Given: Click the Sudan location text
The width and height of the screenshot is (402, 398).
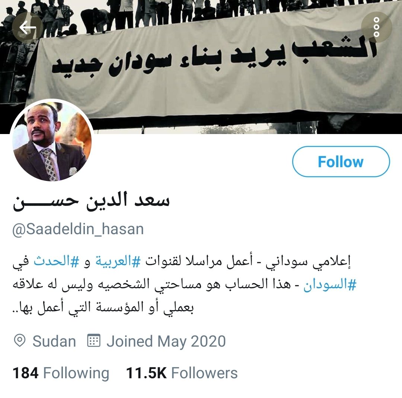Looking at the screenshot, I should pos(54,341).
